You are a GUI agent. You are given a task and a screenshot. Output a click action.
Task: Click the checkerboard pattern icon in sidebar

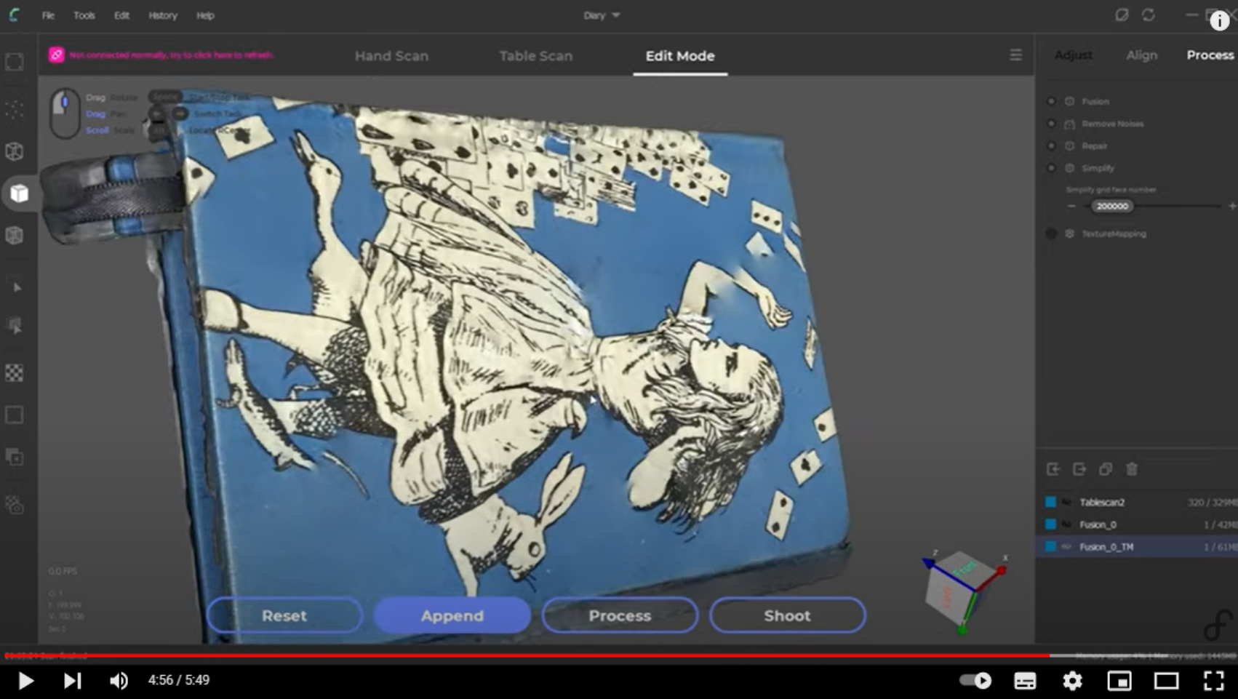(x=15, y=373)
